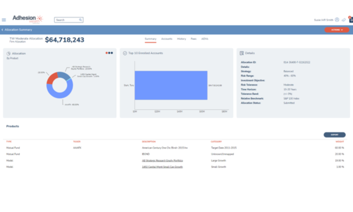The image size is (353, 212).
Task: Expand the Actions dropdown button
Action: [336, 30]
